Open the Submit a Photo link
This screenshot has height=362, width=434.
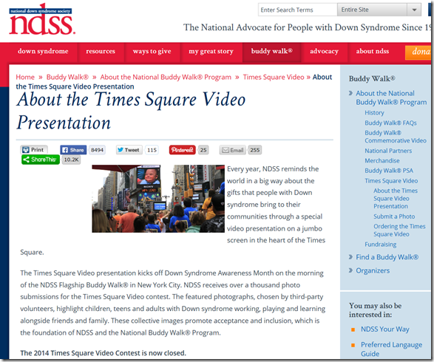click(x=394, y=216)
